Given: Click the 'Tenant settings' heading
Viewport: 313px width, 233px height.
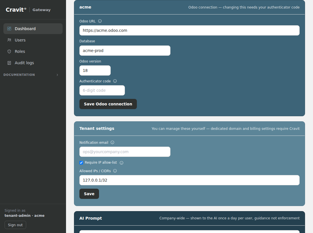Looking at the screenshot, I should 97,128.
